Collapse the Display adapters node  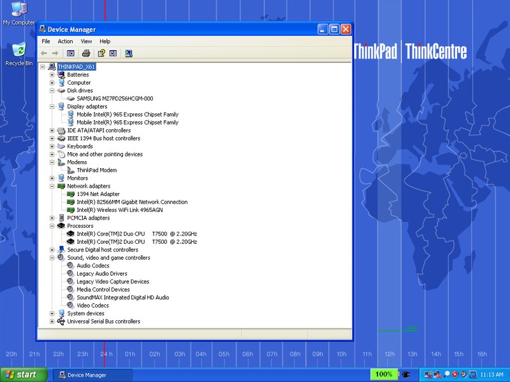tap(52, 106)
